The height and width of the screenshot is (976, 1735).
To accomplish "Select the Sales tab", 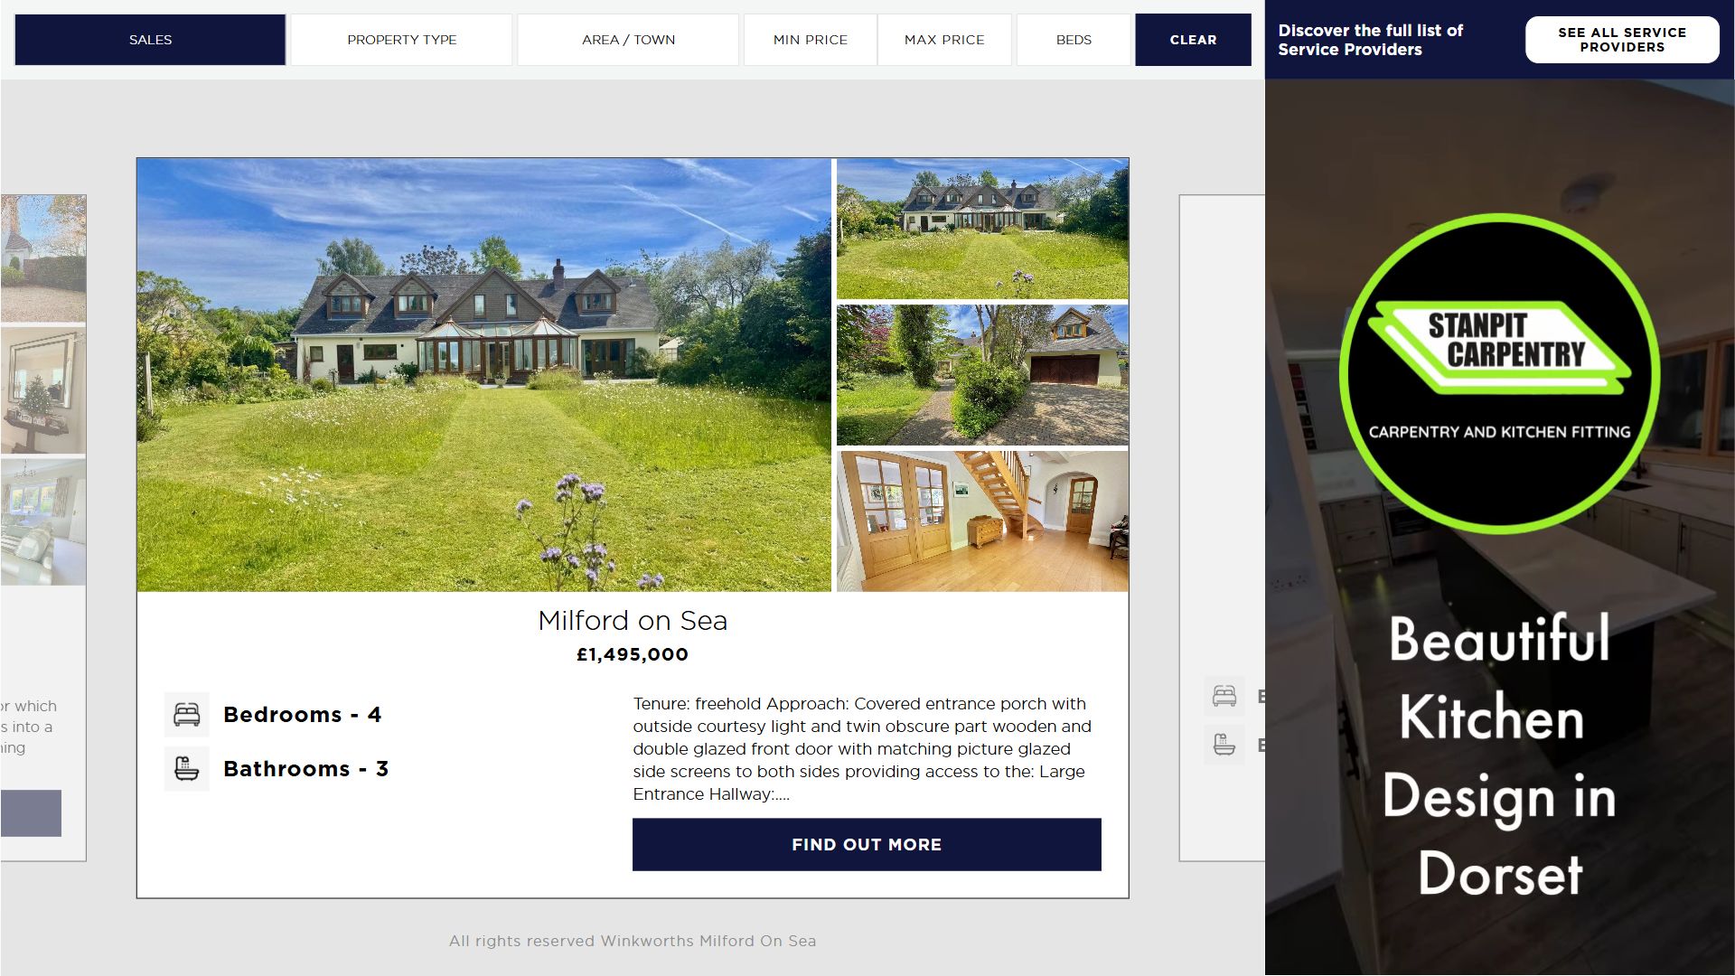I will (x=150, y=40).
